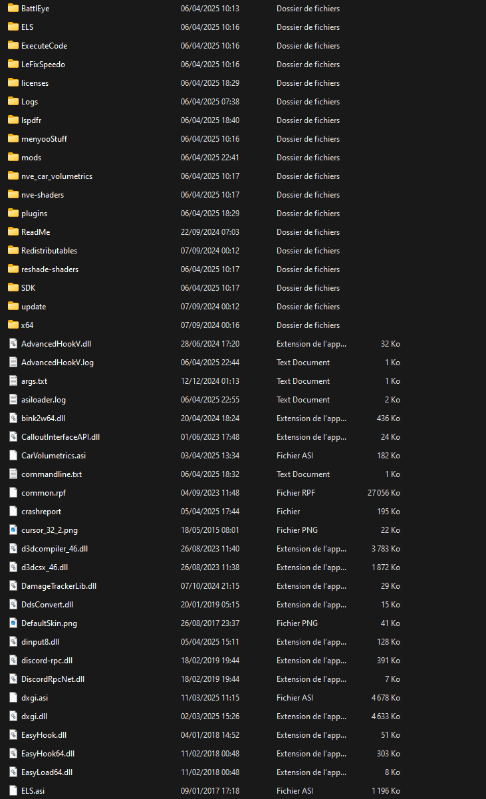486x799 pixels.
Task: Click the BattlEye folder icon
Action: [13, 9]
